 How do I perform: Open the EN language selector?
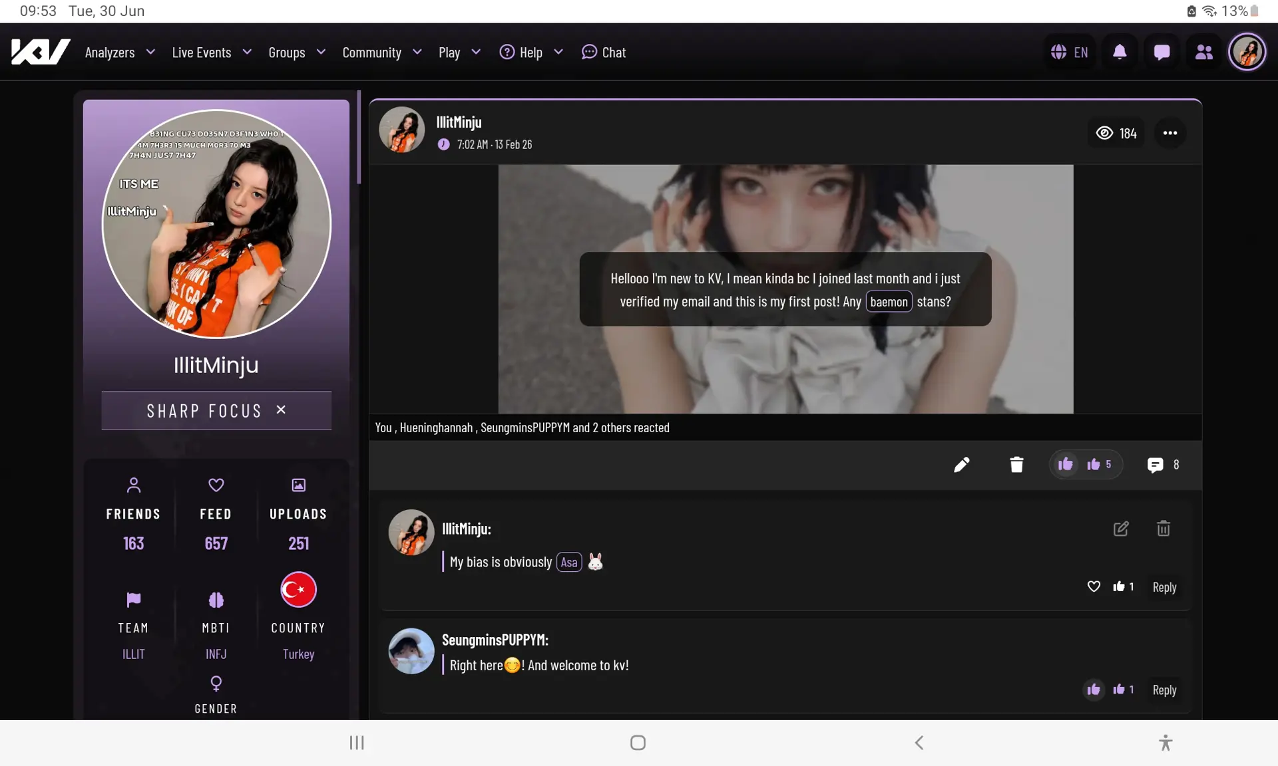[1070, 52]
